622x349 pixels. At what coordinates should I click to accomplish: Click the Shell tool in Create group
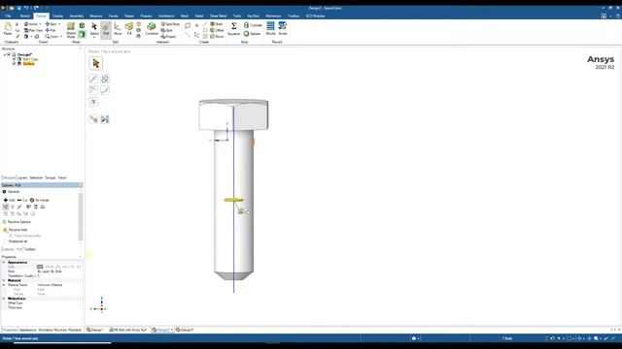coord(216,24)
